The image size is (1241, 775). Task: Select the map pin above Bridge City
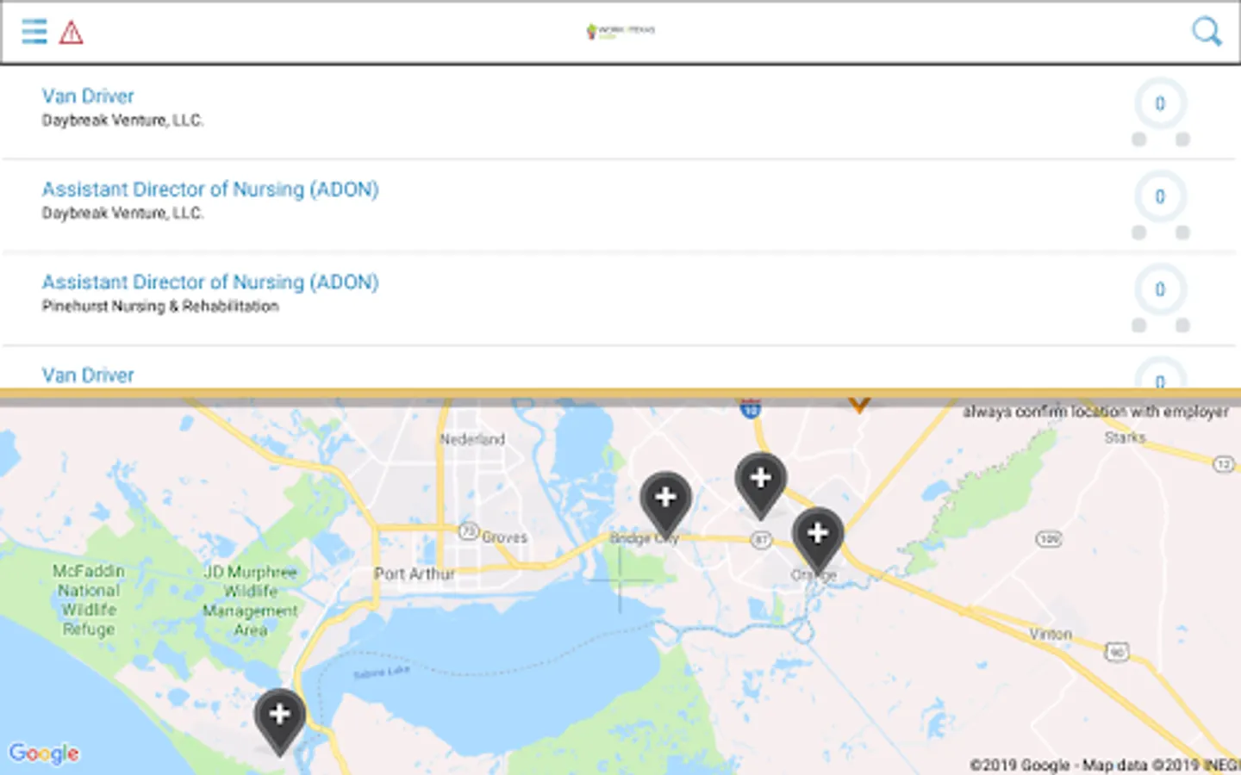665,505
